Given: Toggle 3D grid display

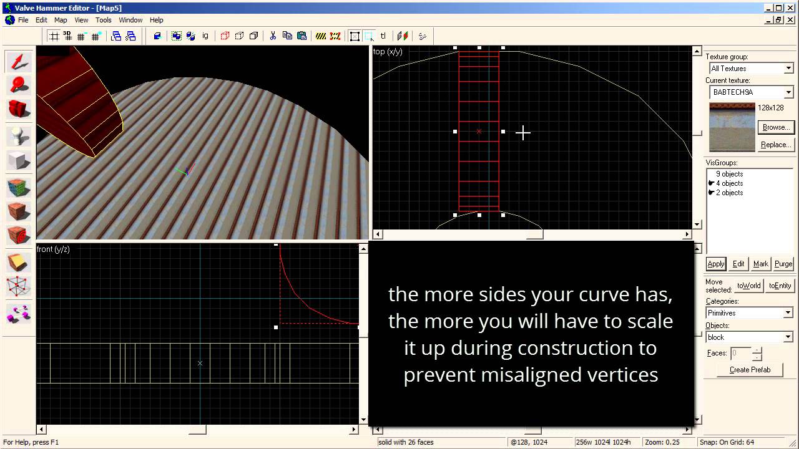Looking at the screenshot, I should (x=68, y=36).
